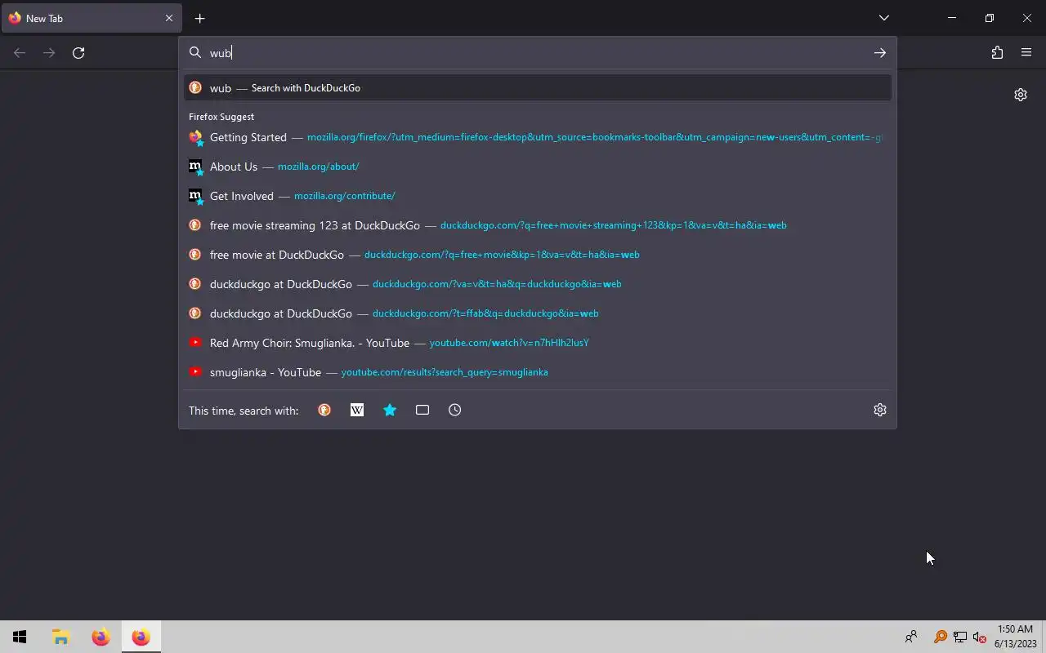Click the back navigation arrow
Screen dimensions: 1046x653
pos(20,53)
